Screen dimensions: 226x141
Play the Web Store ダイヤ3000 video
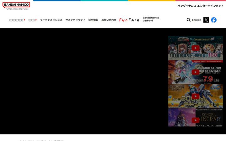(x=196, y=96)
